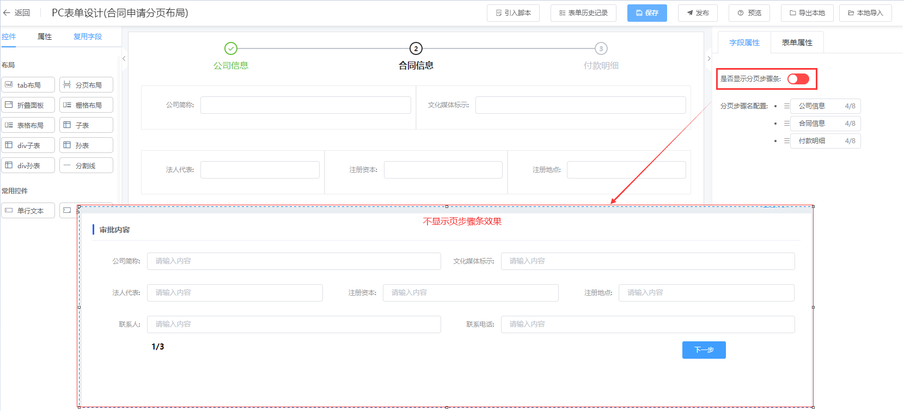Viewport: 904px width, 411px height.
Task: Choose the 栅格布局 grid layout control
Action: pos(86,105)
